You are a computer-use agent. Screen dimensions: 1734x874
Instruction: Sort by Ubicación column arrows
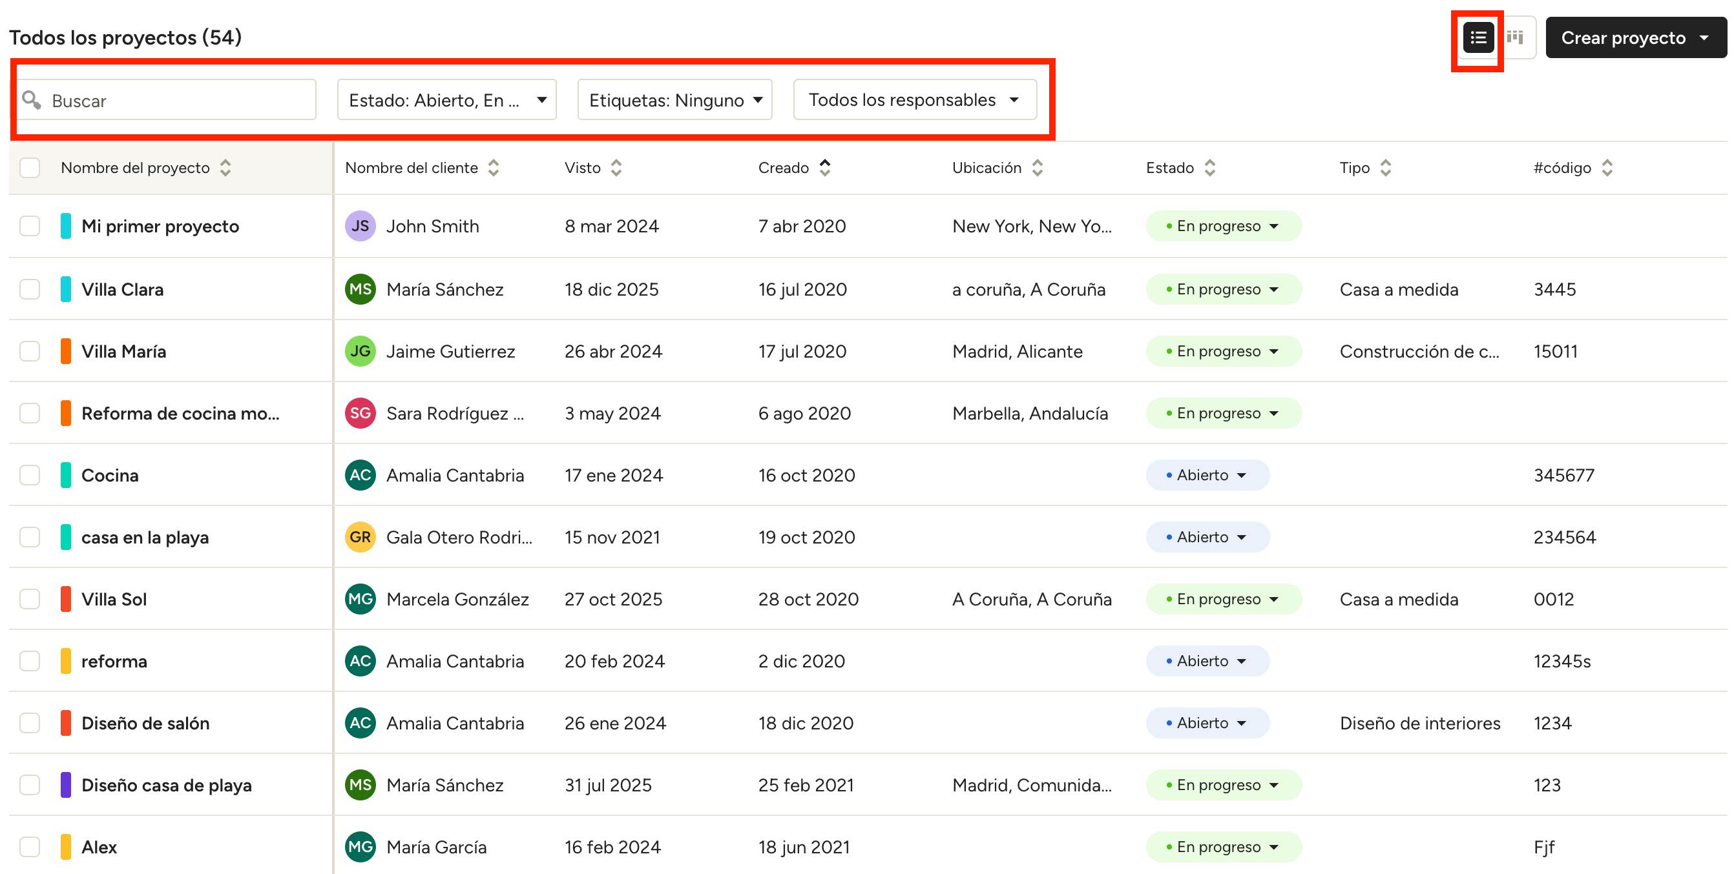tap(1038, 168)
